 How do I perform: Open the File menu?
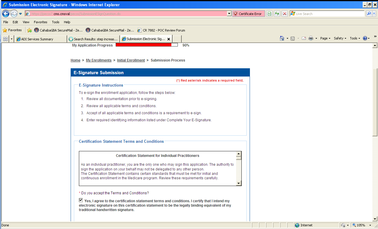tap(6, 22)
